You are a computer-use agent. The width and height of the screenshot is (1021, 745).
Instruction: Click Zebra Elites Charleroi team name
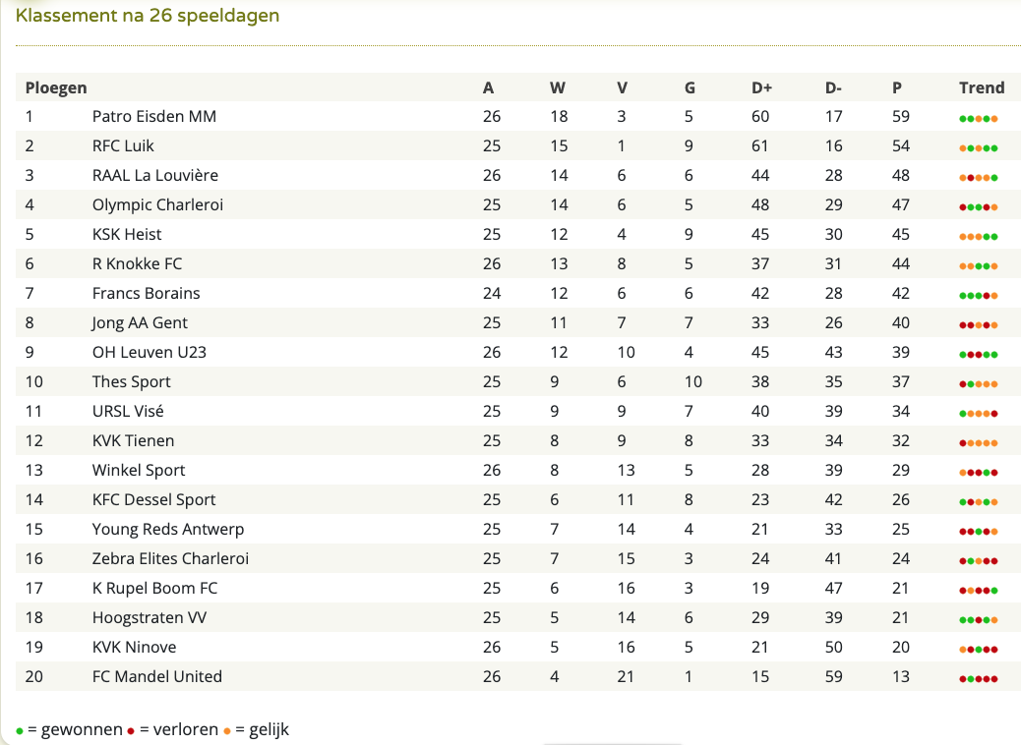click(170, 558)
